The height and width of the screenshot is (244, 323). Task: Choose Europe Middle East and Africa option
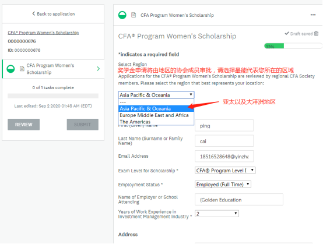(156, 115)
